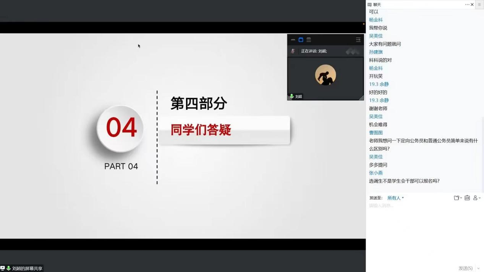Click 刘超's profile avatar thumbnail
The height and width of the screenshot is (272, 484).
[325, 75]
